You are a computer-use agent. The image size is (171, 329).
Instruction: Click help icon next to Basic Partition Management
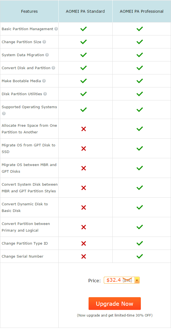click(56, 29)
